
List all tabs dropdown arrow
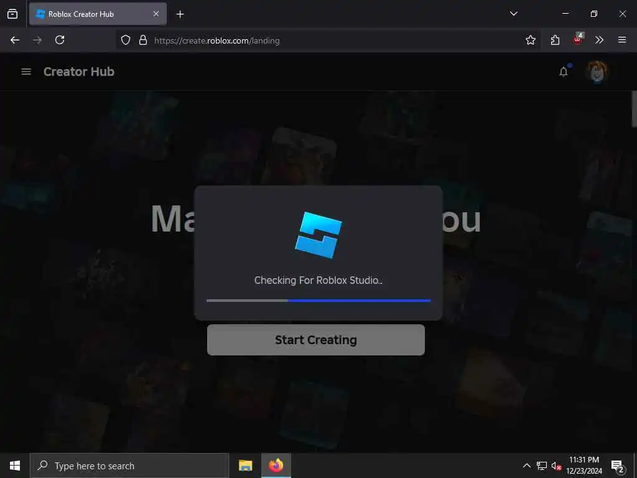tap(513, 14)
